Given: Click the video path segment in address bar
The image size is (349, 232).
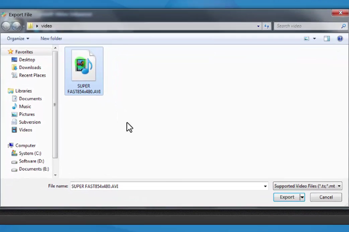Looking at the screenshot, I should coord(47,26).
